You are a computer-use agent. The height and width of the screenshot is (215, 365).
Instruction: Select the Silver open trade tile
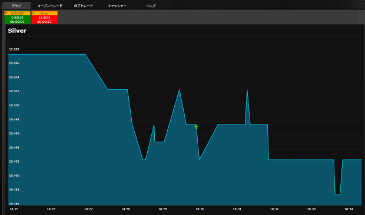(x=45, y=18)
